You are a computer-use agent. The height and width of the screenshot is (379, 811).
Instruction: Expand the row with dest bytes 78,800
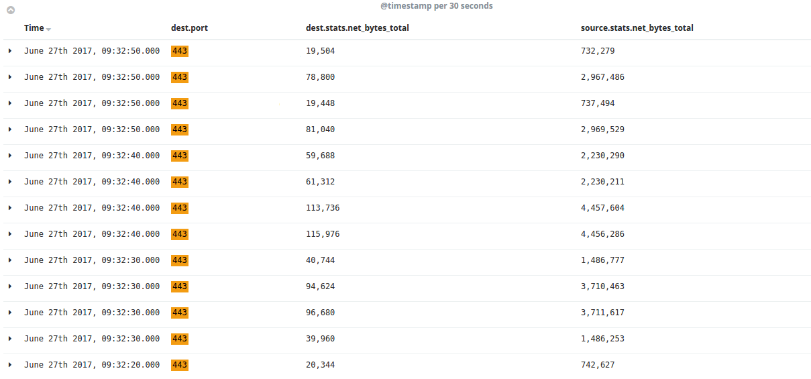(10, 77)
